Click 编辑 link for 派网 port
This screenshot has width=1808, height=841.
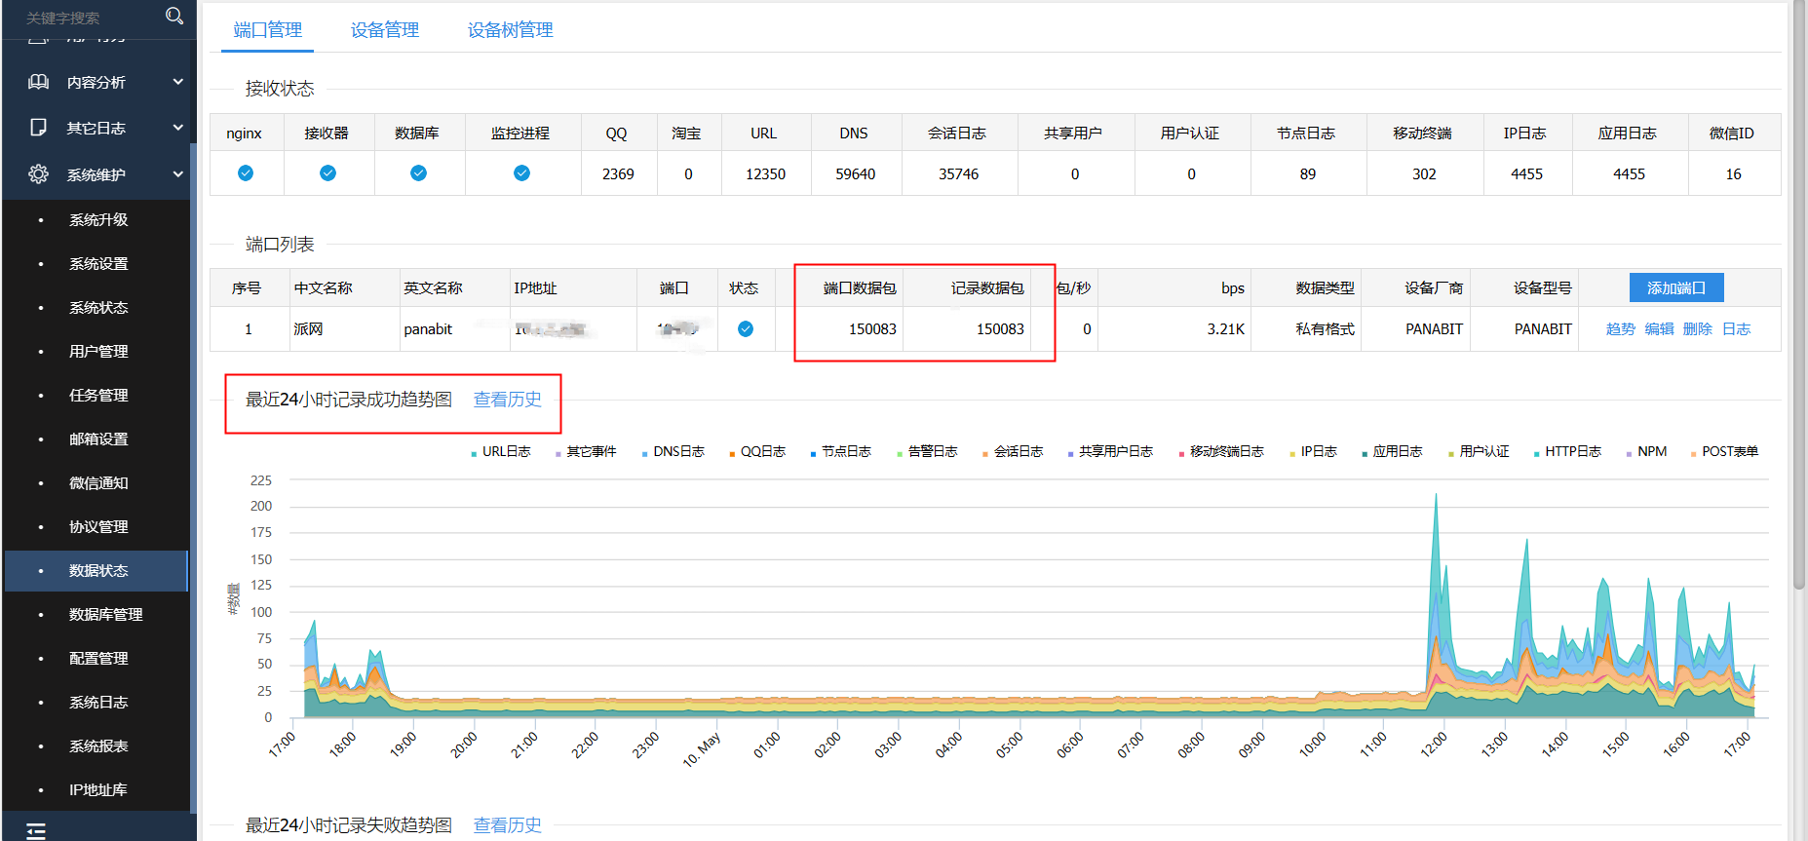click(1659, 329)
